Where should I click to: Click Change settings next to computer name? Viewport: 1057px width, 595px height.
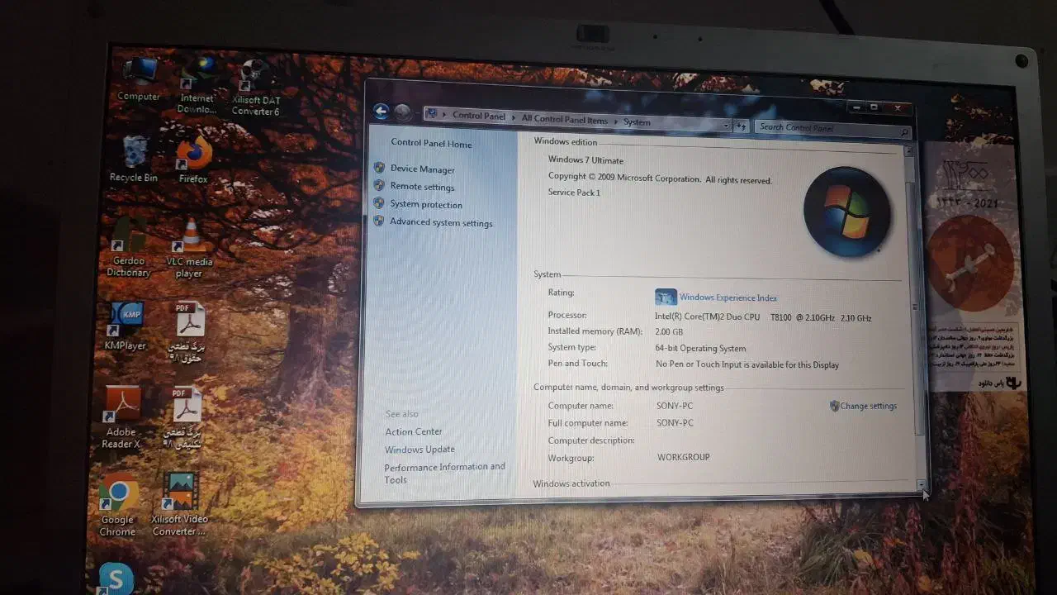[x=868, y=406]
